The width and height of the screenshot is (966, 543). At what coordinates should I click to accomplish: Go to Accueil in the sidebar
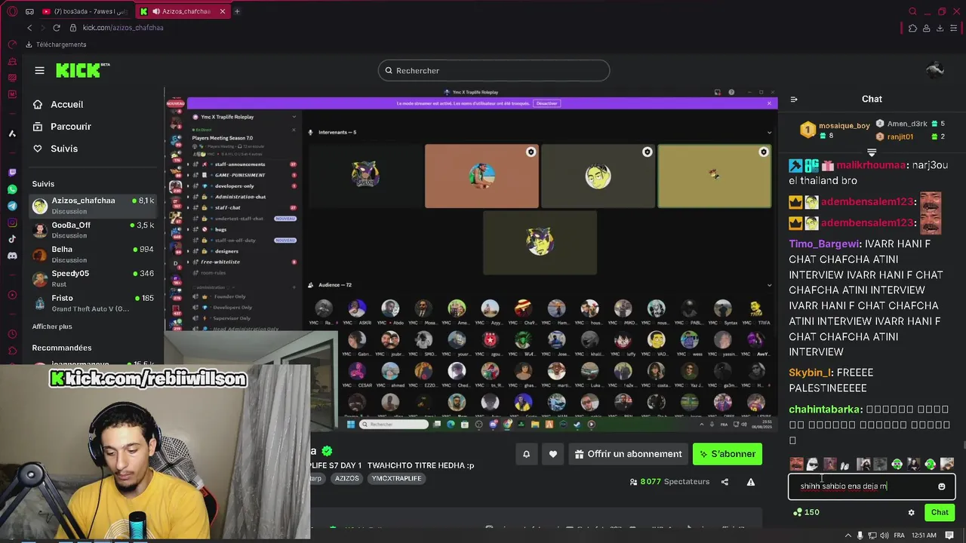[59, 104]
